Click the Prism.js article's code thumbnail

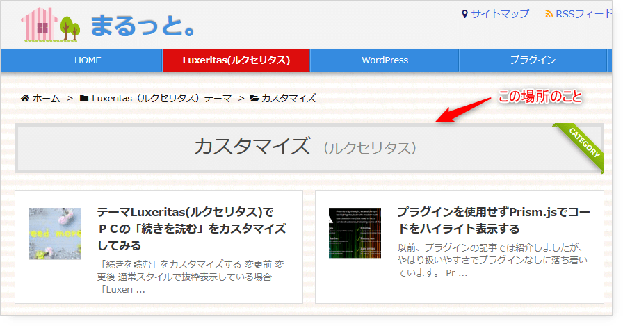coord(355,233)
